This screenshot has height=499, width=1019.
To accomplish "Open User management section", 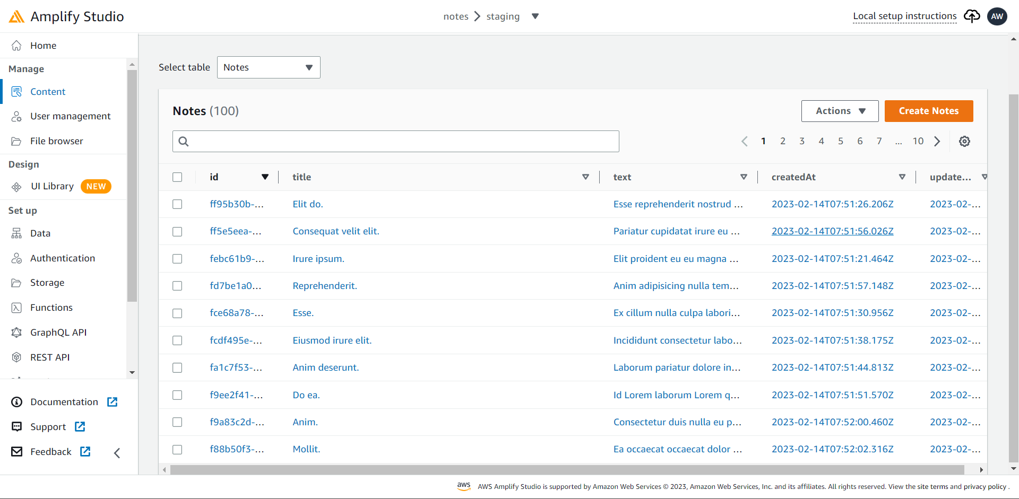I will tap(70, 116).
